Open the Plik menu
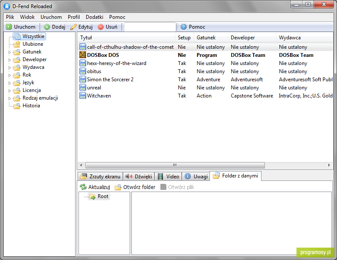Screen dimensions: 337x260 point(10,17)
